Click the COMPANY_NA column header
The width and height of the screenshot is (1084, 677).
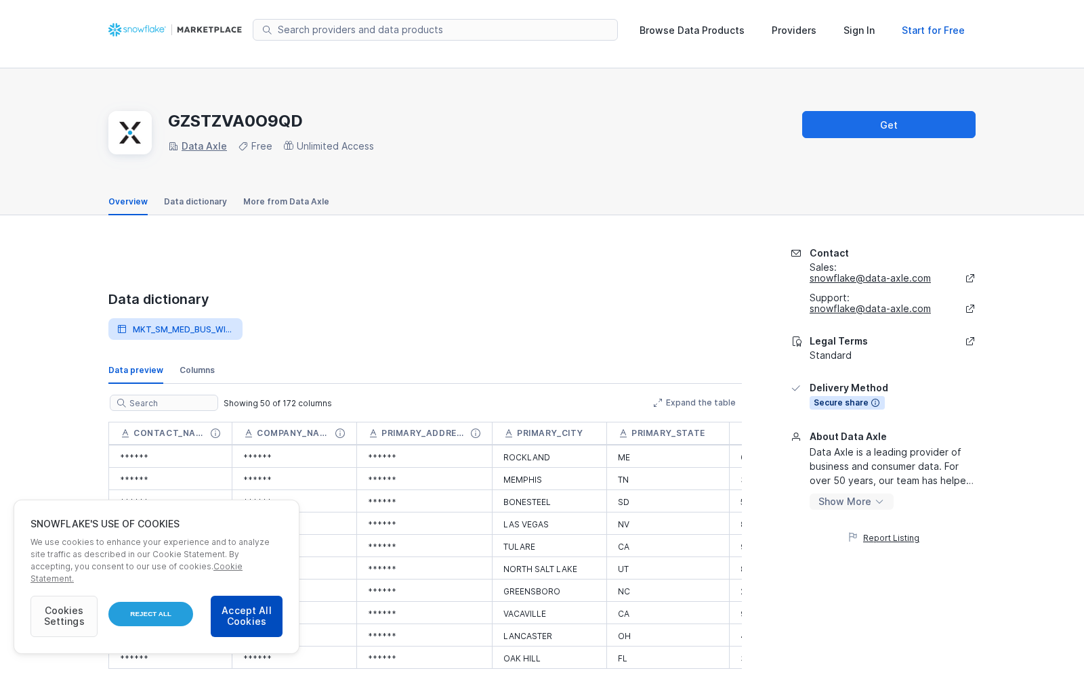tap(294, 433)
